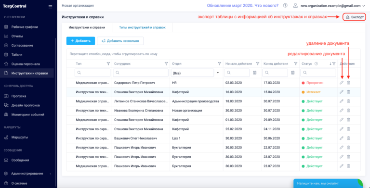Click the edit pencil icon for Сидорович Петр Петрович
This screenshot has height=188, width=370.
tap(341, 83)
